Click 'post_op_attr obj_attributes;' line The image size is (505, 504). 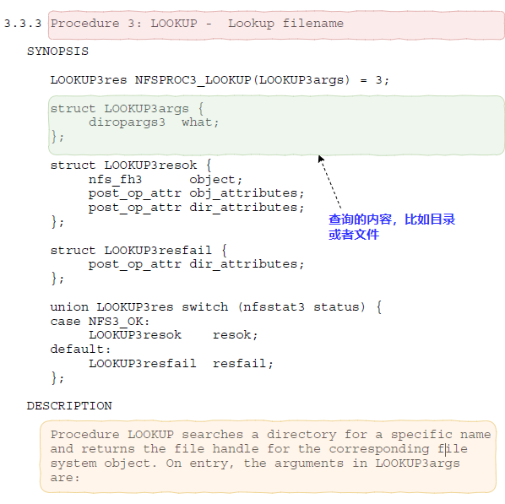click(196, 193)
